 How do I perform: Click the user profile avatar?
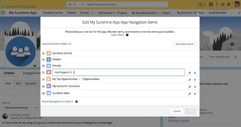click(237, 4)
